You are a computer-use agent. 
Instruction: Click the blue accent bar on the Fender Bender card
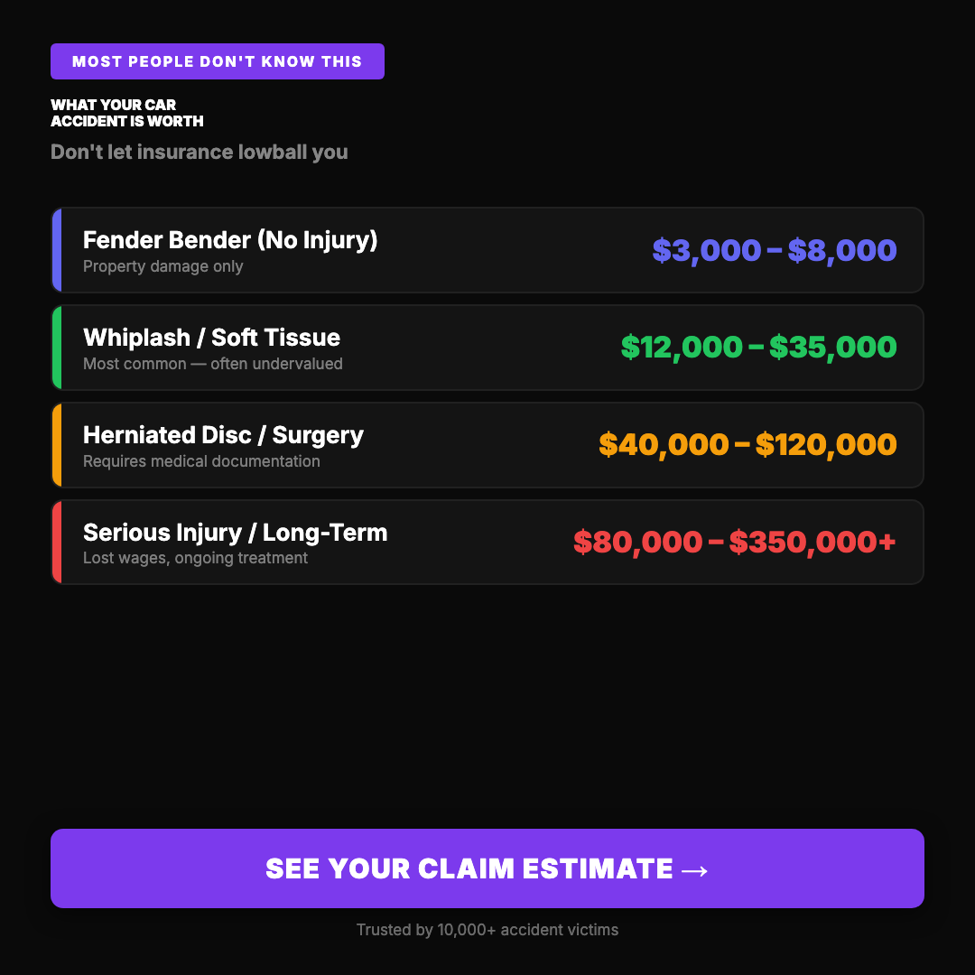point(56,250)
